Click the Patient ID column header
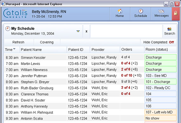 point(78,50)
